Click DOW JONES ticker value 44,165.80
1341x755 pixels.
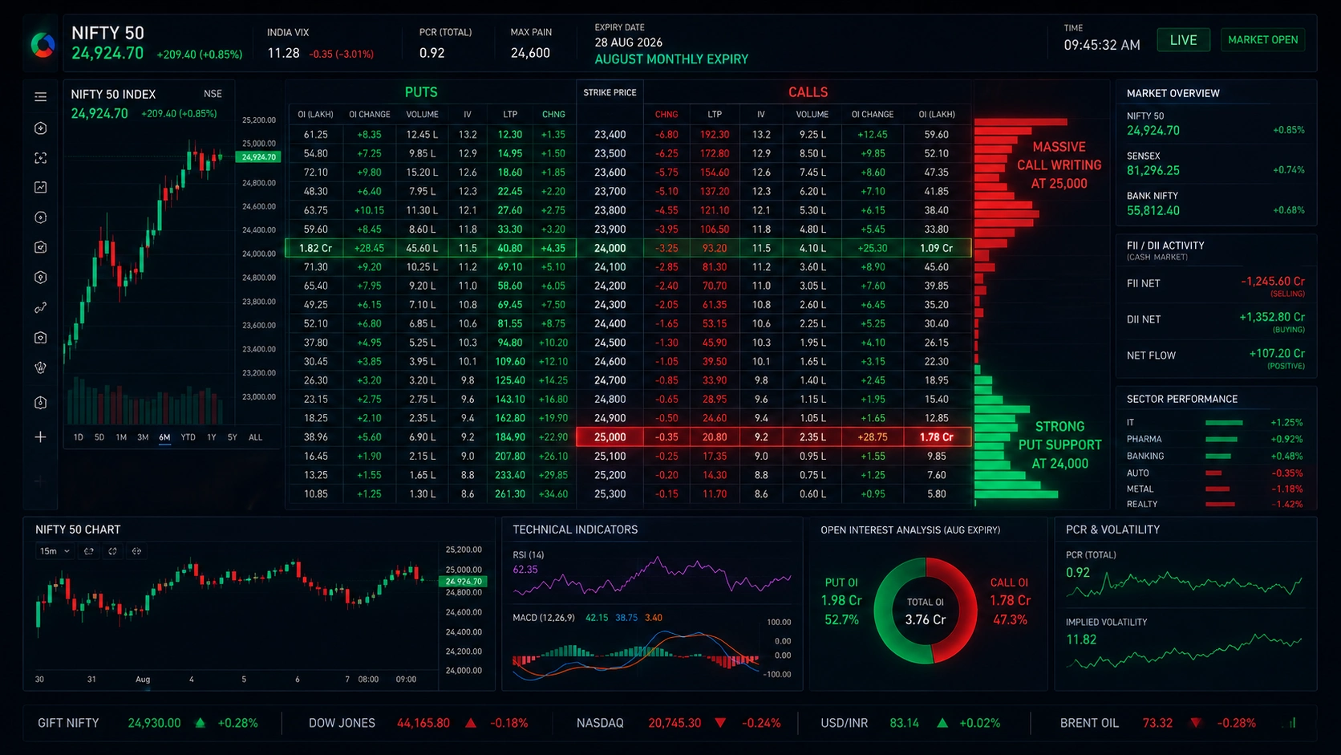[423, 723]
